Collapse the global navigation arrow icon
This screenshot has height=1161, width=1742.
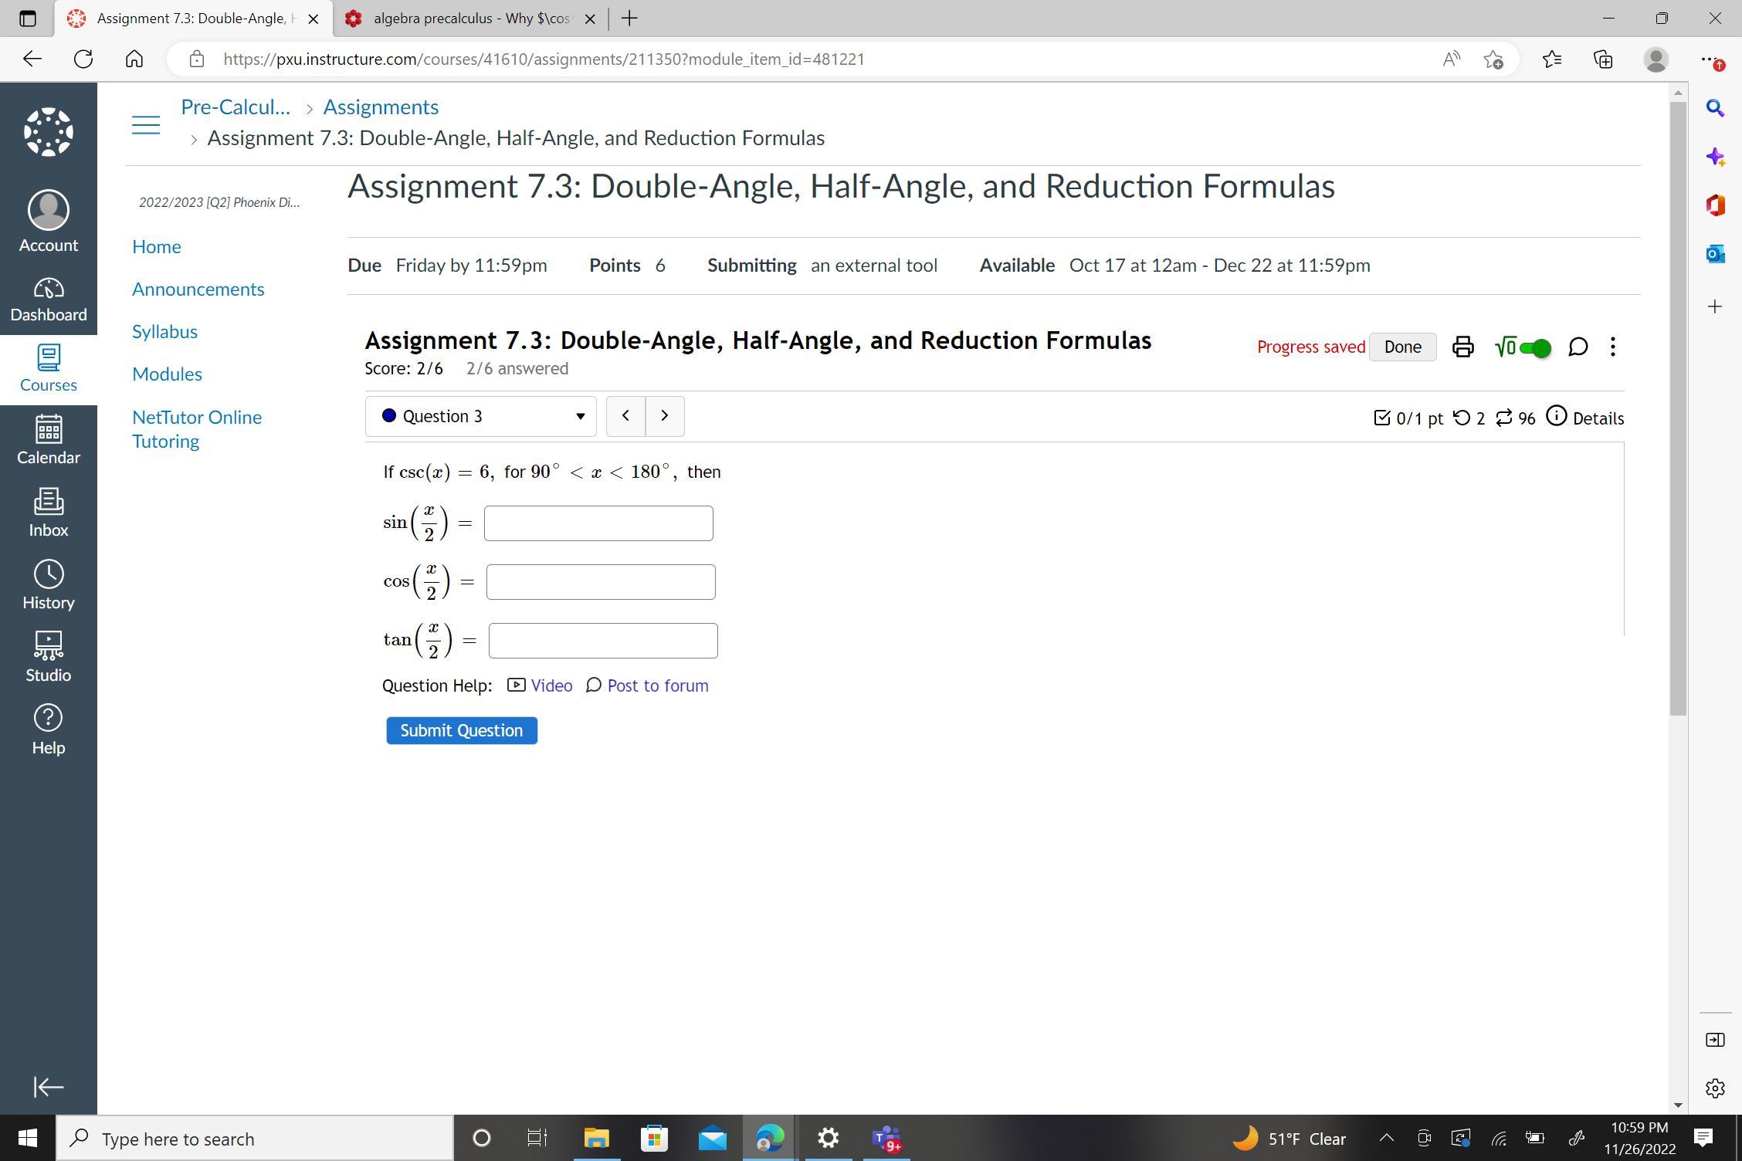point(48,1087)
